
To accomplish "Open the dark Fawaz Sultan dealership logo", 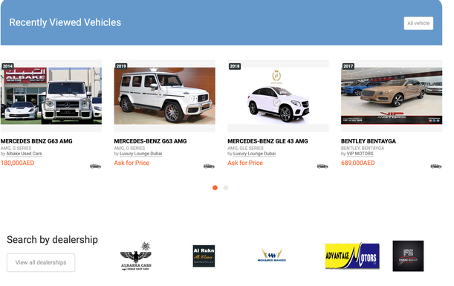I will pyautogui.click(x=408, y=256).
